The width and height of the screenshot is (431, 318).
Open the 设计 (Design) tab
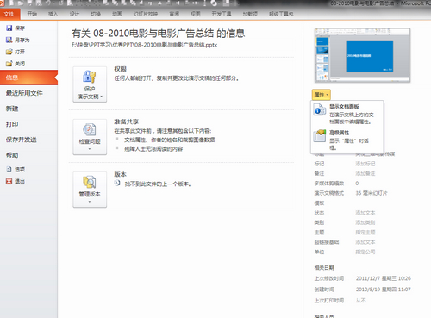(74, 14)
